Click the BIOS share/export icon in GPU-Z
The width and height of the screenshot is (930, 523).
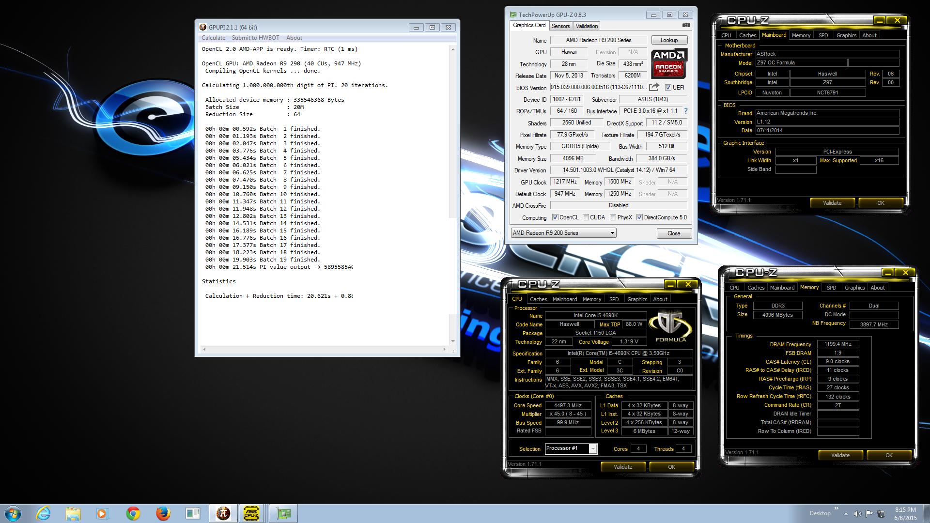coord(654,87)
